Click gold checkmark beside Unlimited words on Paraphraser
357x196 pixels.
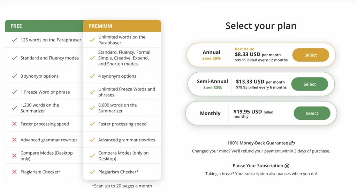pos(92,40)
